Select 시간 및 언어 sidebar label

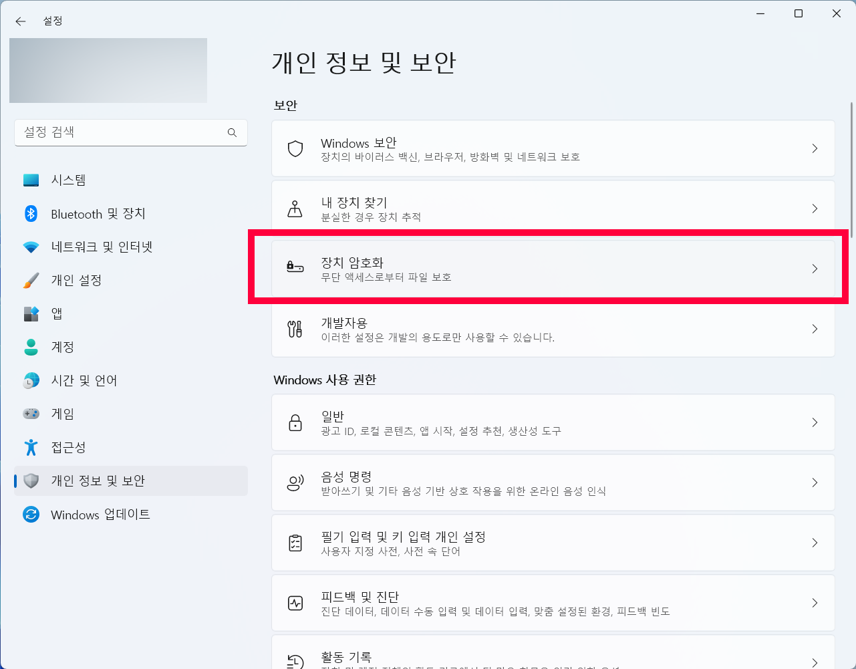84,380
